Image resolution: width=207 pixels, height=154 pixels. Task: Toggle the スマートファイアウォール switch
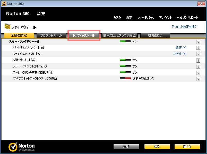[x=125, y=42]
